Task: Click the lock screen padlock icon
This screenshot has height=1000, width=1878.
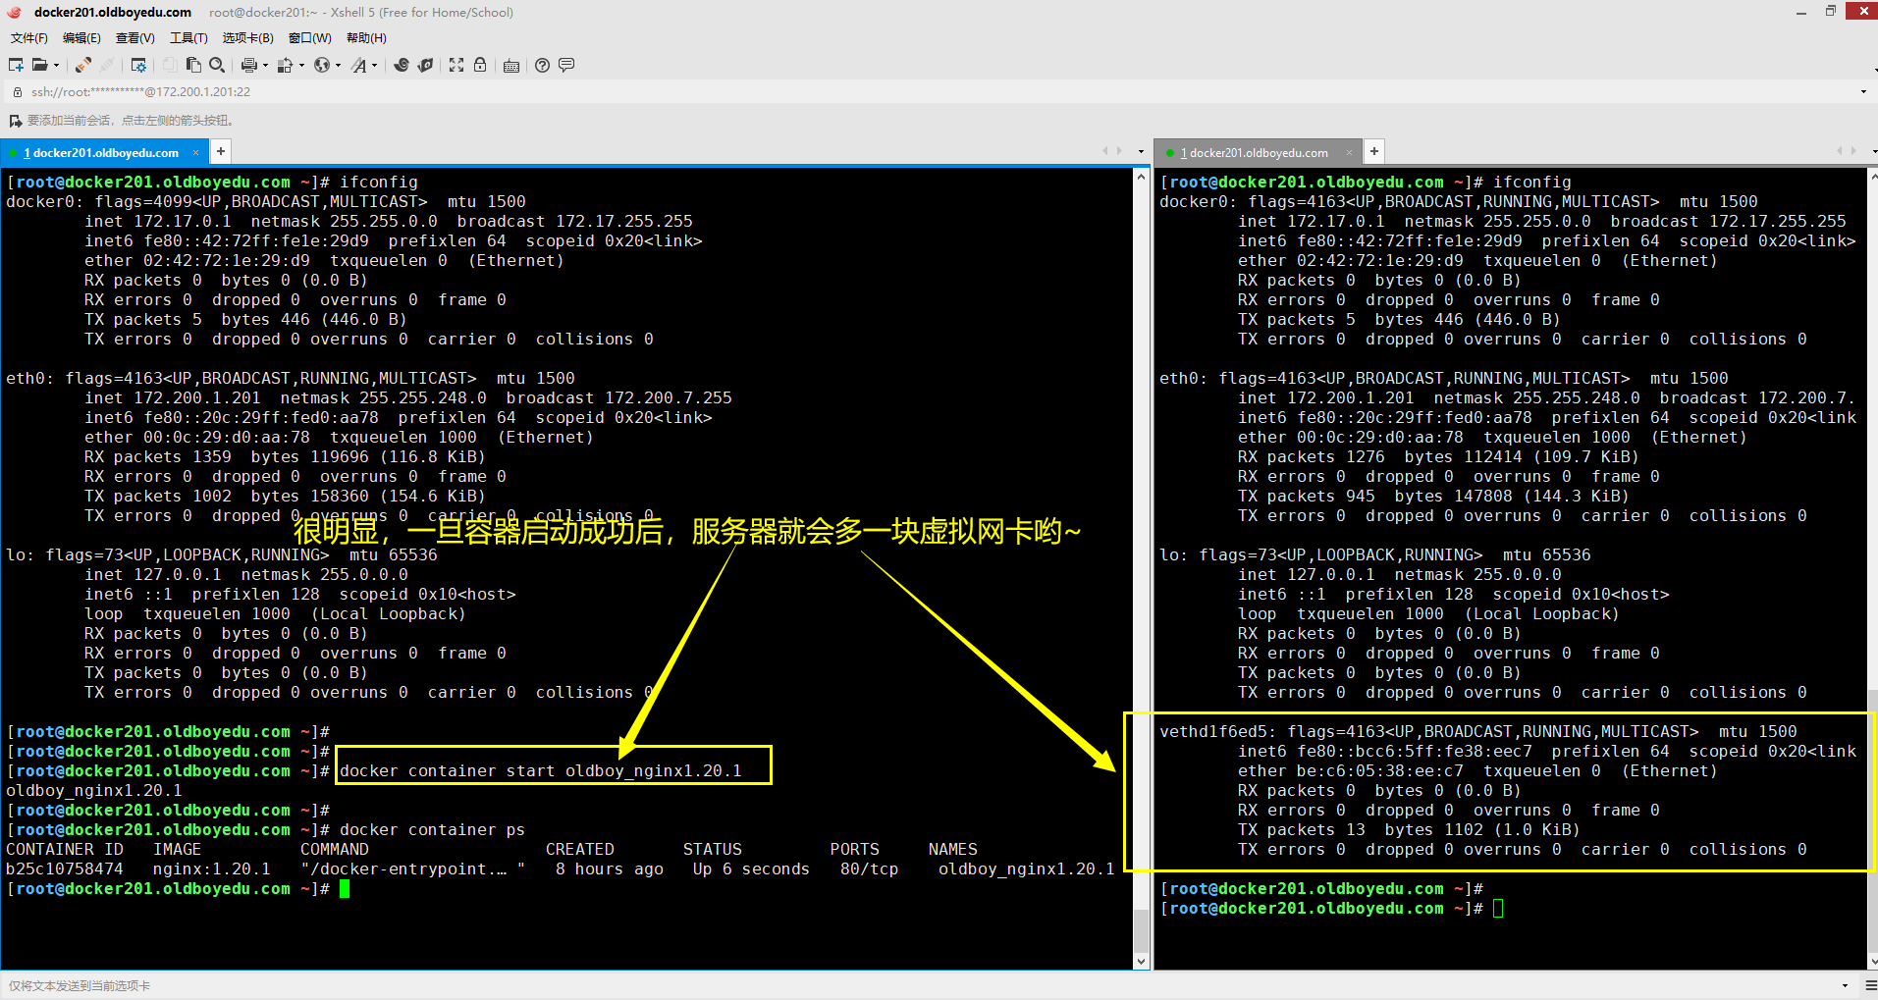Action: (480, 65)
